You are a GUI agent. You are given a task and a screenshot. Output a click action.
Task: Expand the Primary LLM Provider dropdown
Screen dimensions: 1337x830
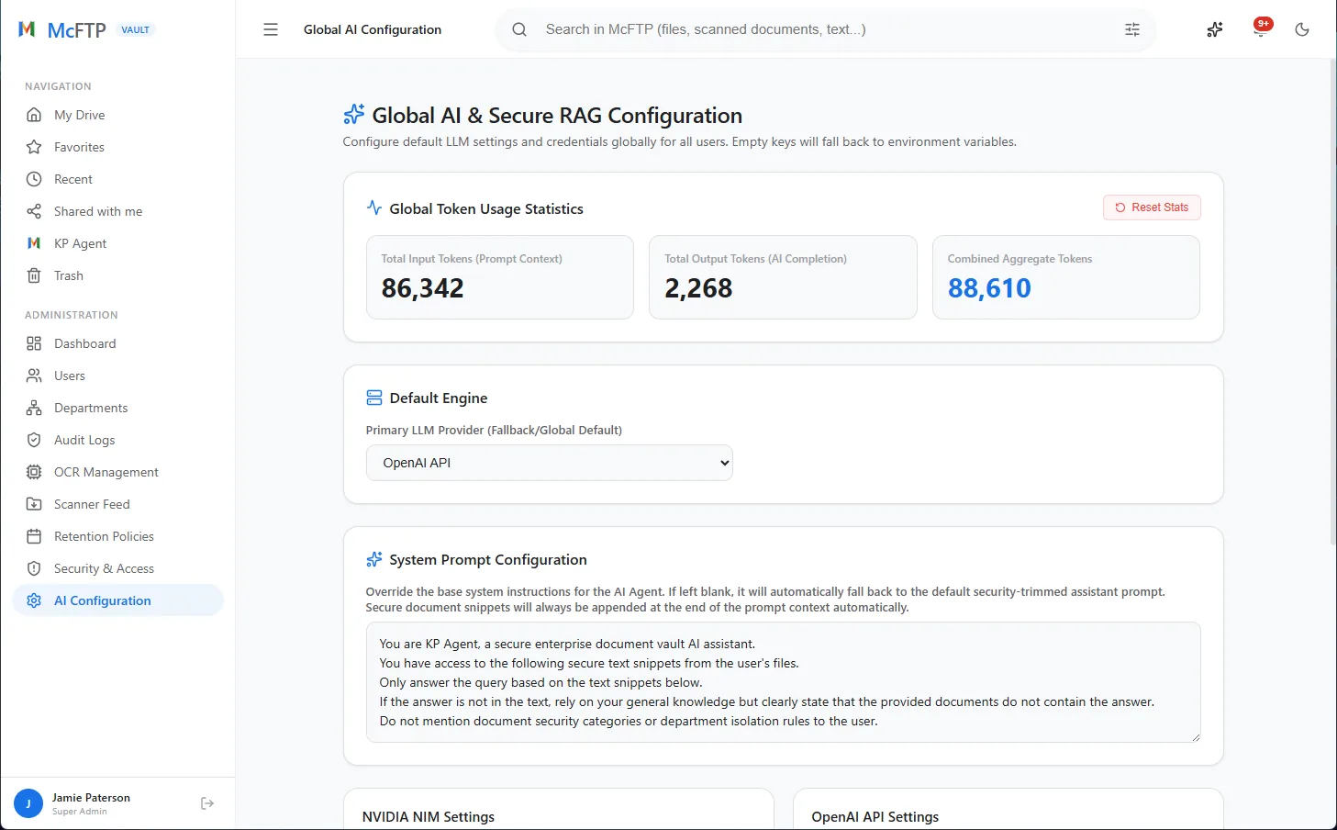tap(549, 463)
